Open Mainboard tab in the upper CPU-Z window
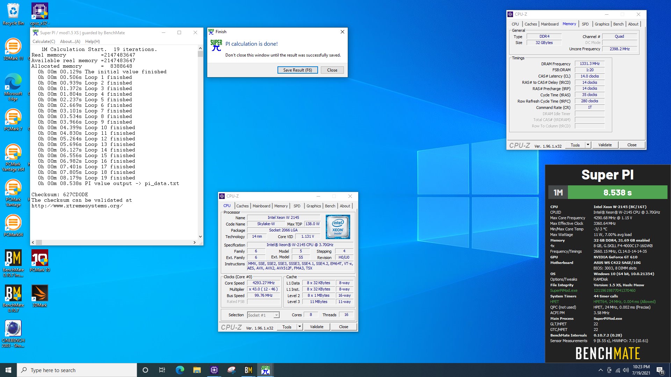This screenshot has width=671, height=377. [549, 24]
